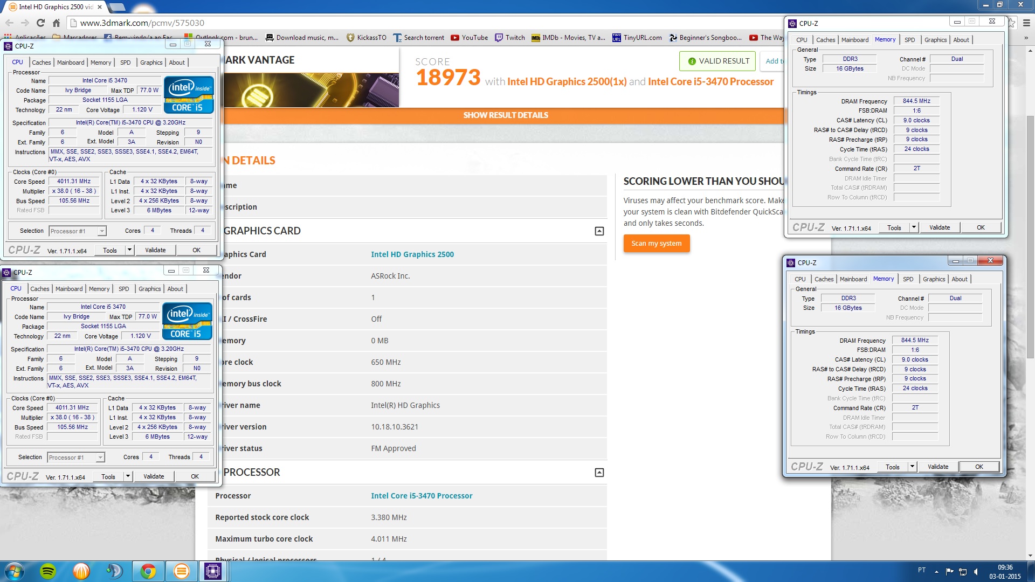The image size is (1035, 582).
Task: Click the browser forward arrow
Action: click(25, 23)
